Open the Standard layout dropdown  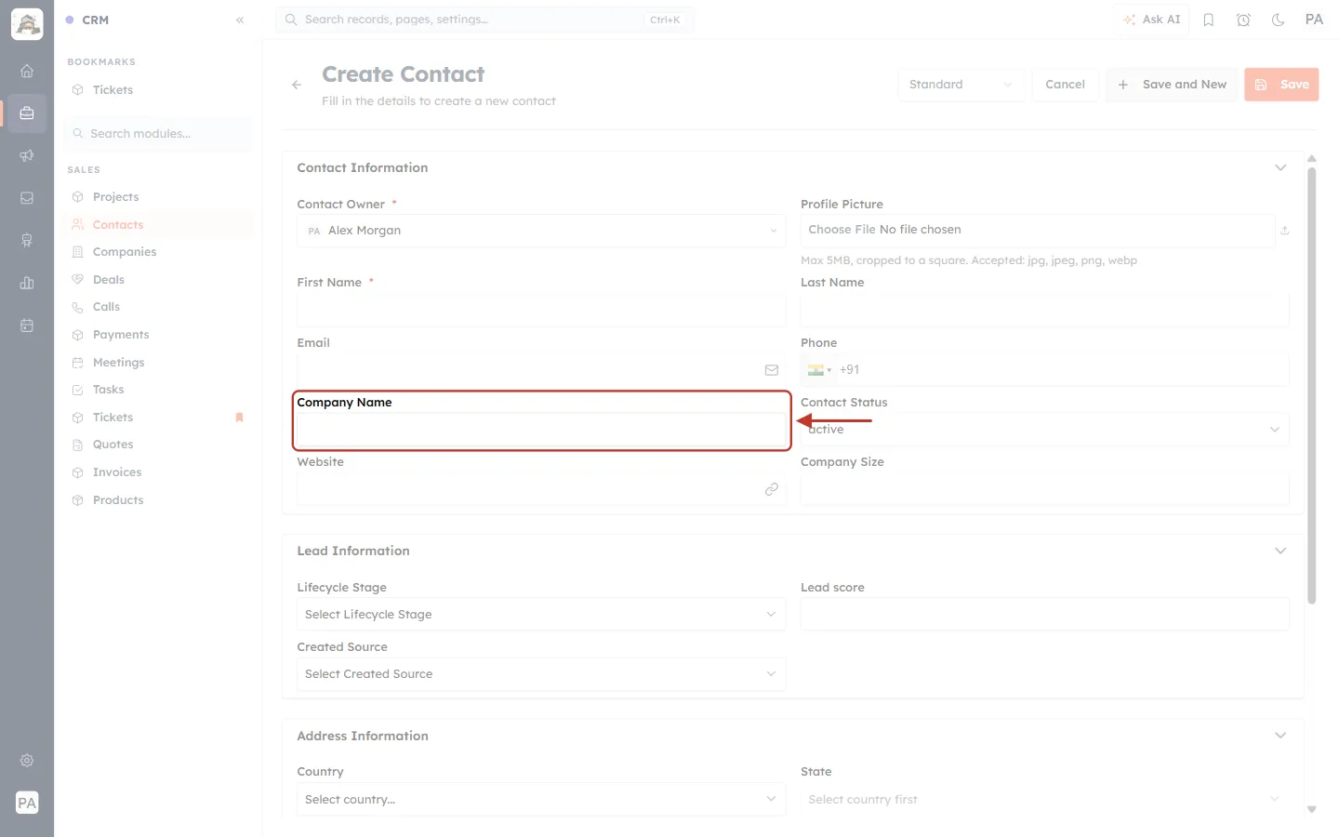[961, 85]
